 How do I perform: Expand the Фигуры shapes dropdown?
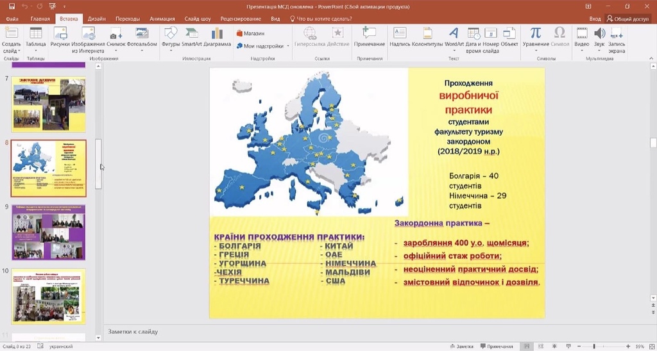[171, 51]
